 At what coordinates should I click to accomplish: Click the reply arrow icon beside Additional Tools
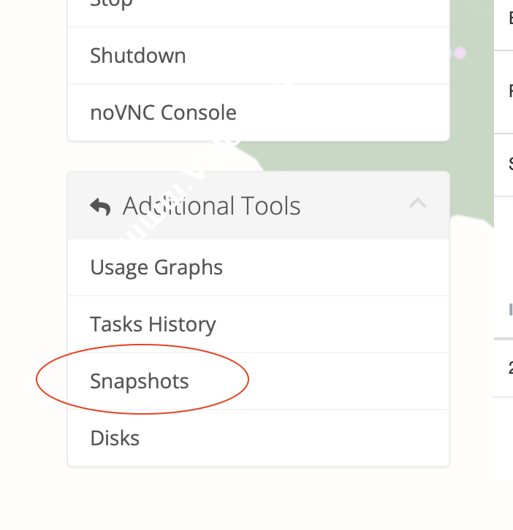[100, 207]
